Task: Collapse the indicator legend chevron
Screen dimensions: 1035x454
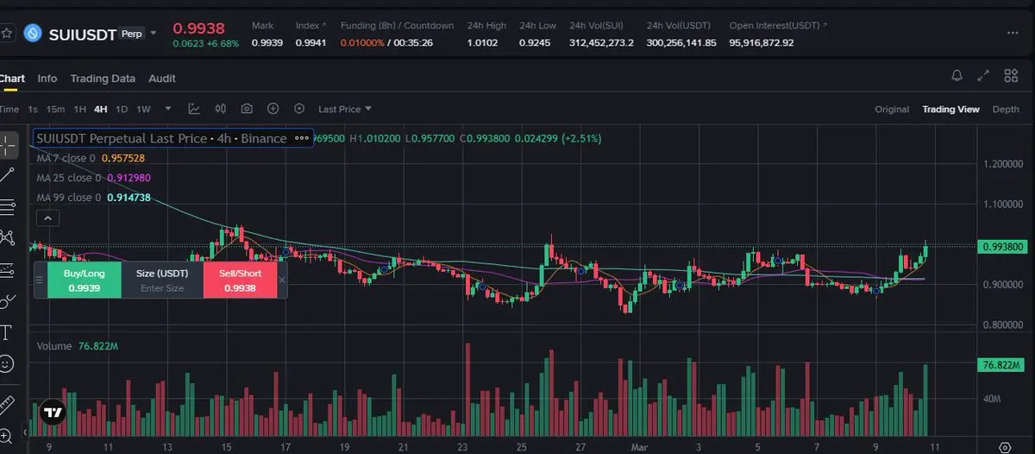Action: [x=47, y=219]
